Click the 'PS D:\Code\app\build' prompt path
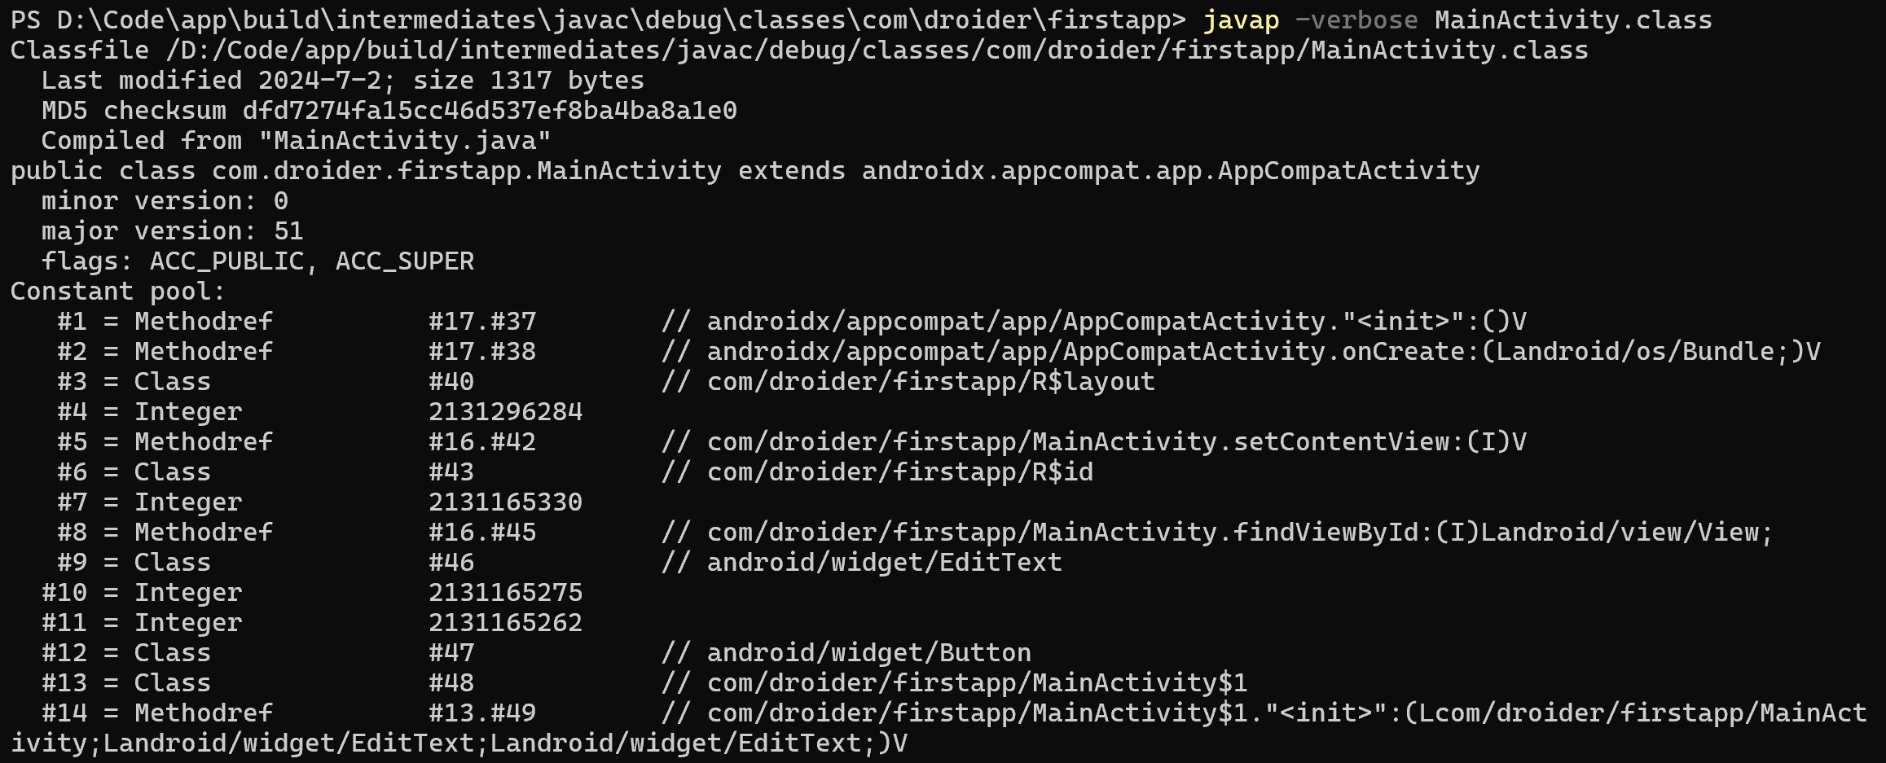Screen dimensions: 1886x763 tap(598, 20)
